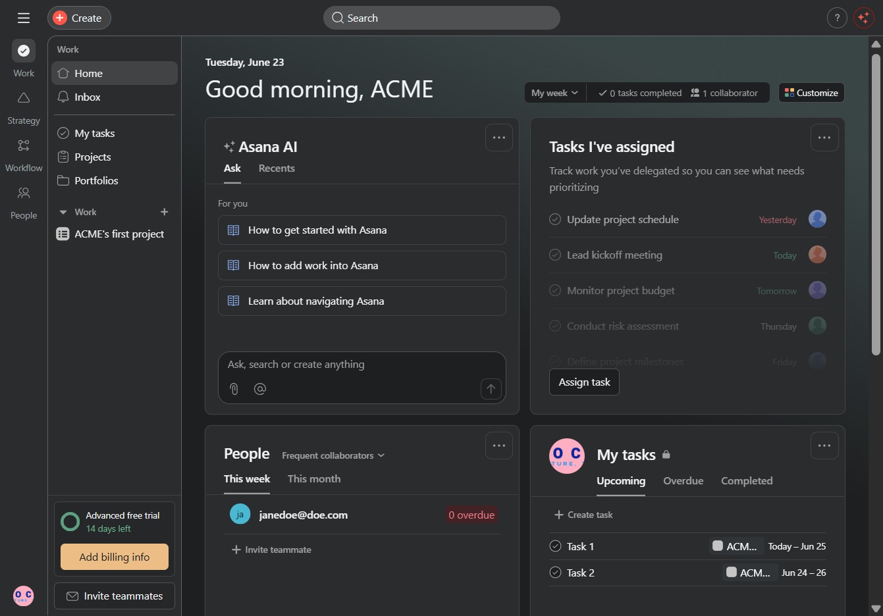Select the People section in left rail

(x=24, y=202)
